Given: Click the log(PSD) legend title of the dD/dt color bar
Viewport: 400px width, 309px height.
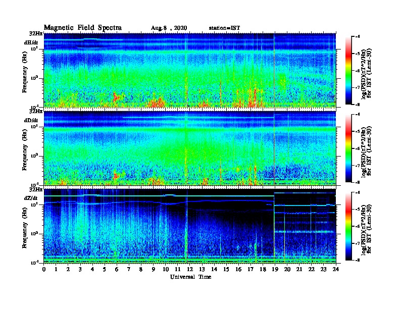Looking at the screenshot, I should pos(366,151).
